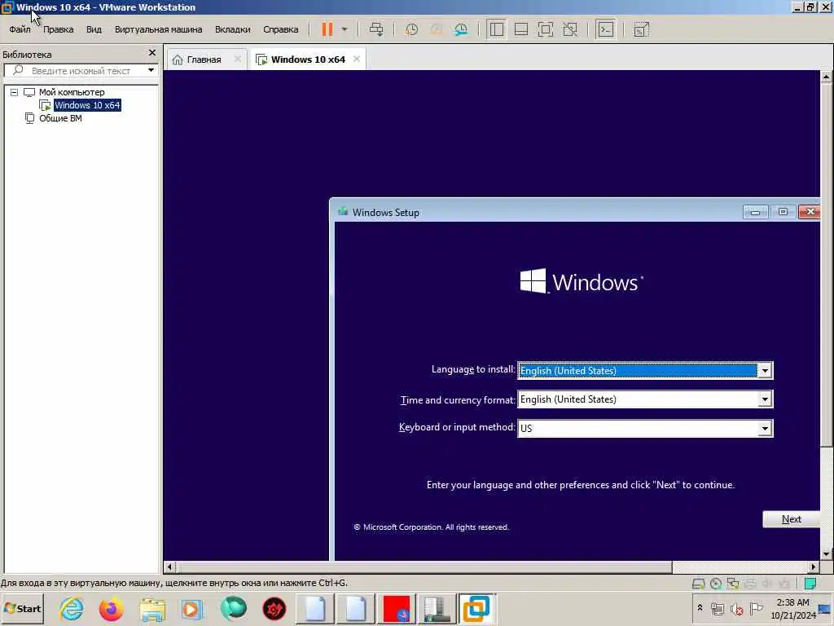834x626 pixels.
Task: Collapse the Мой компьютер tree node
Action: [15, 92]
